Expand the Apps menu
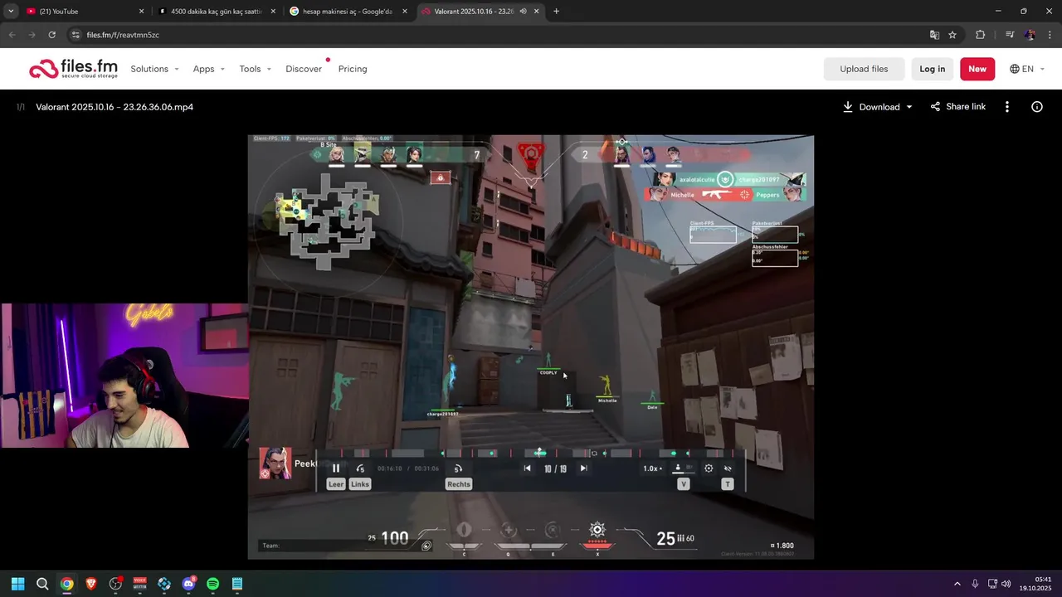The image size is (1062, 597). (x=209, y=69)
